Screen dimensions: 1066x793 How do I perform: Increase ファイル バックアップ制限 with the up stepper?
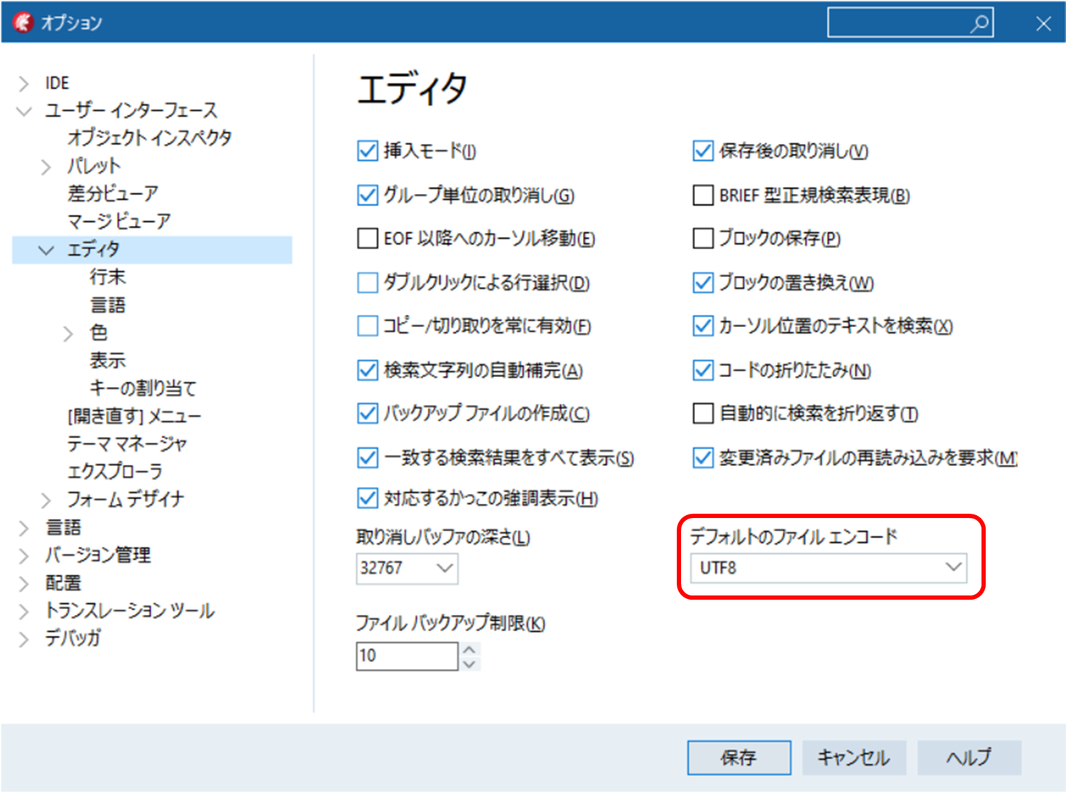[x=469, y=649]
